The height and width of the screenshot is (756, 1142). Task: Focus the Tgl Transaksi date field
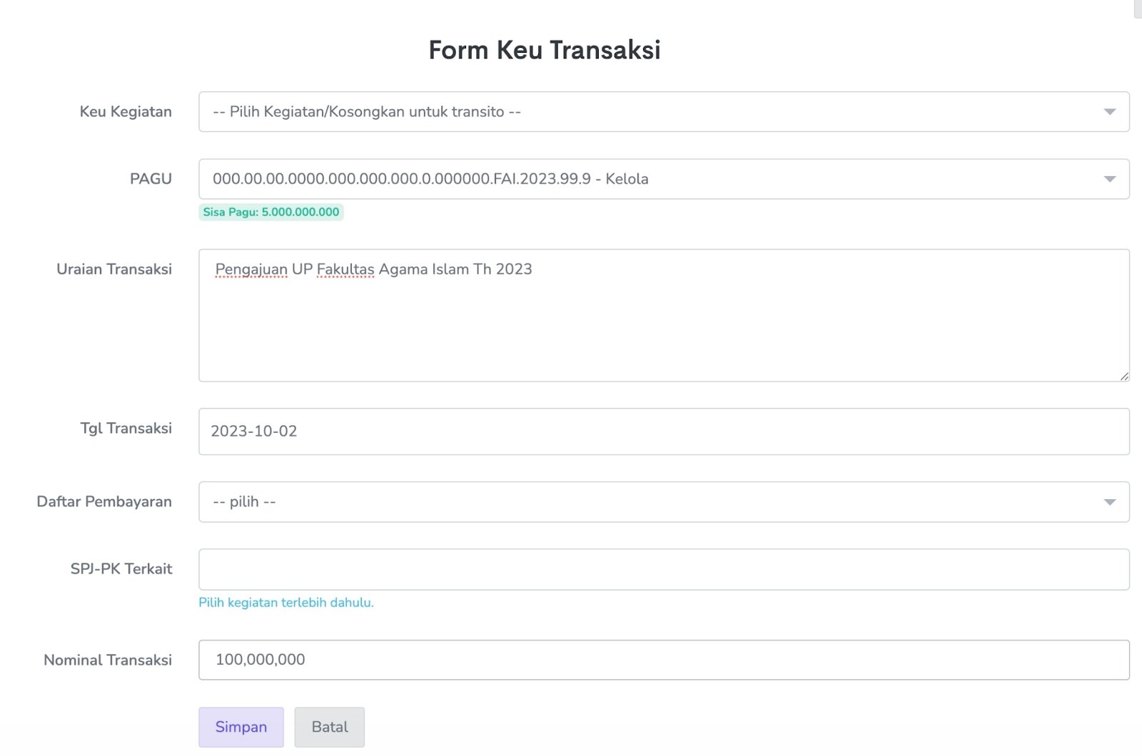coord(663,431)
